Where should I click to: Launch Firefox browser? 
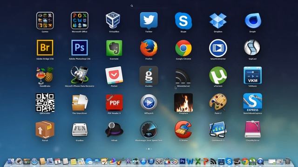(149, 48)
